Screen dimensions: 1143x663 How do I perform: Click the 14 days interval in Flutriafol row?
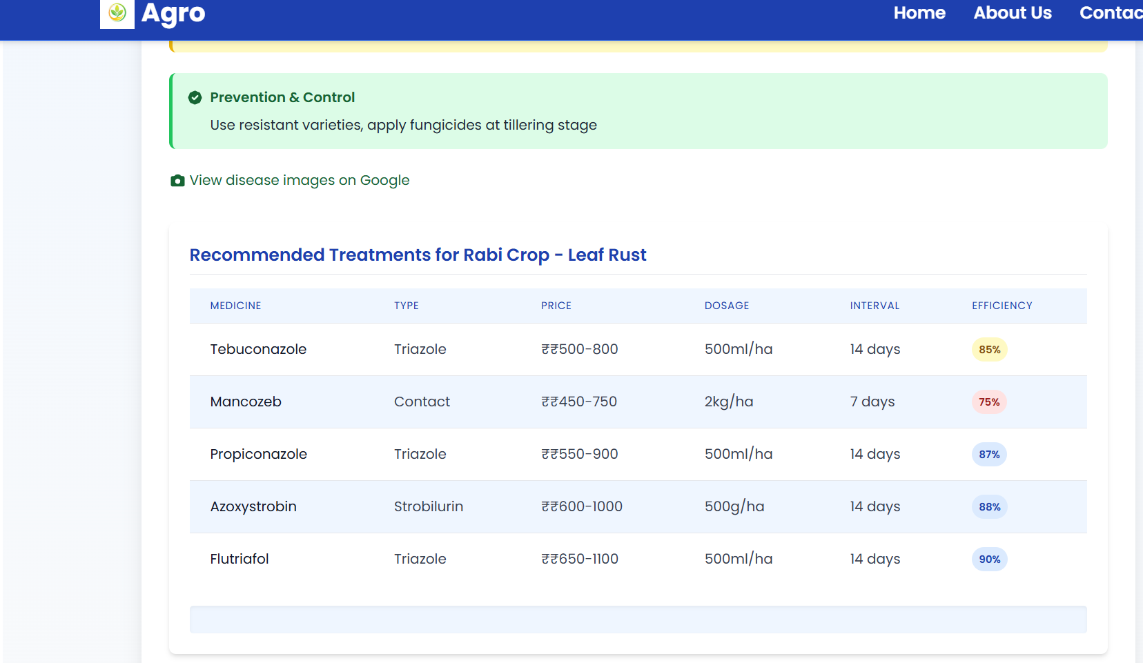[875, 560]
